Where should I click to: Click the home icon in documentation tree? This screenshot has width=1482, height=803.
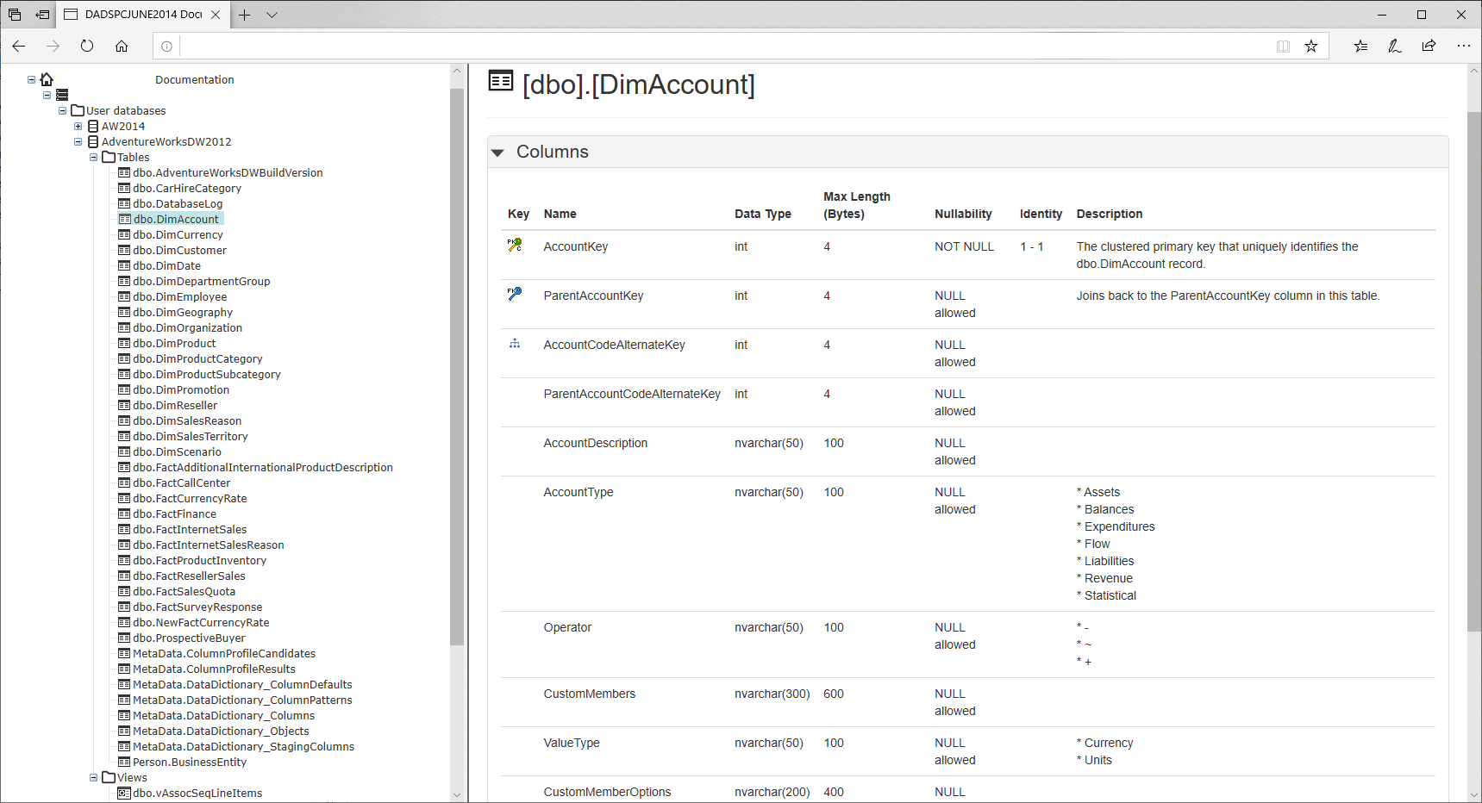pyautogui.click(x=47, y=79)
